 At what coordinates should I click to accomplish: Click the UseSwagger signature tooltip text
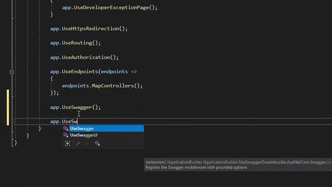[239, 162]
